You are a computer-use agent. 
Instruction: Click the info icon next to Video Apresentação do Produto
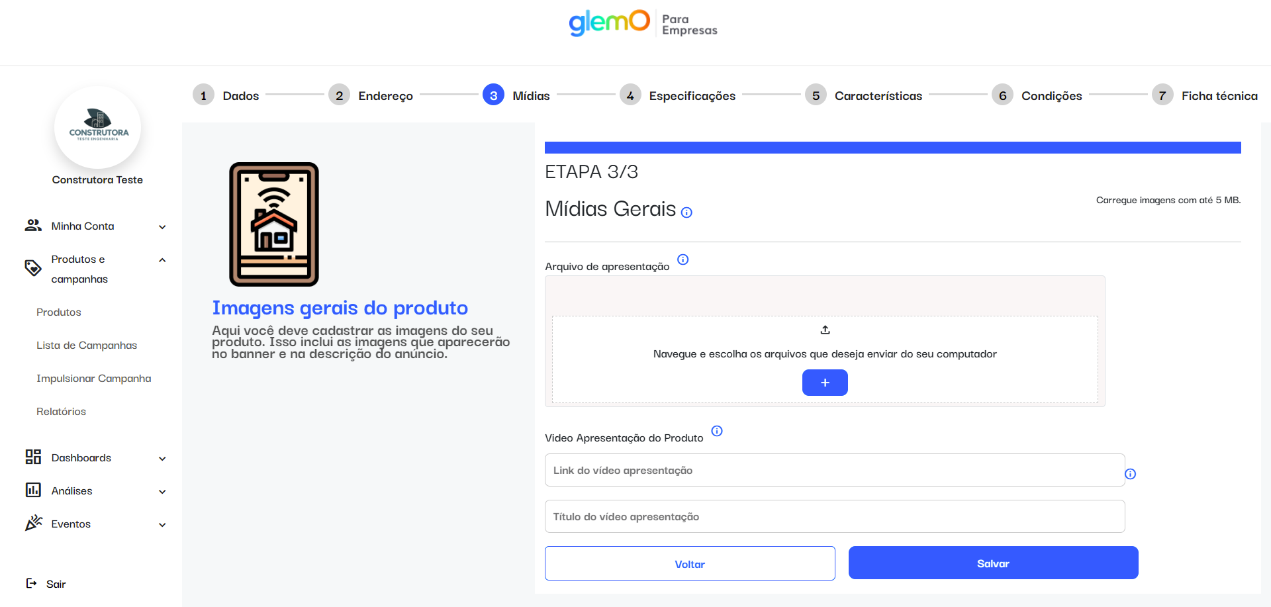717,431
